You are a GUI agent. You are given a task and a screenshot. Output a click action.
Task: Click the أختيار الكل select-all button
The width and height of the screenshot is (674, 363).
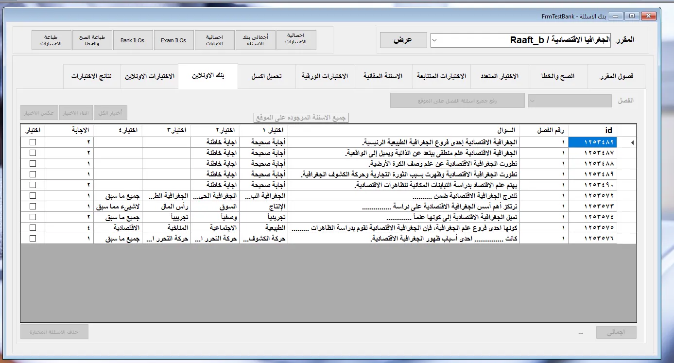tap(110, 113)
